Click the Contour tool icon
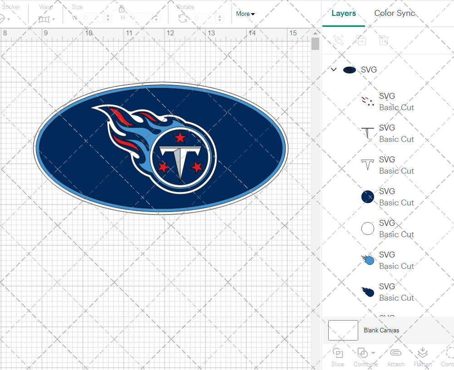The height and width of the screenshot is (370, 454). coord(449,353)
